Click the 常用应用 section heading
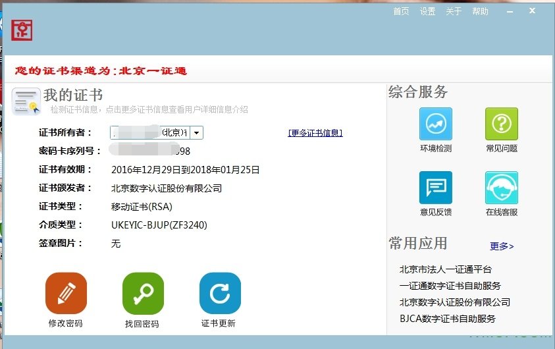The image size is (555, 349). click(418, 243)
